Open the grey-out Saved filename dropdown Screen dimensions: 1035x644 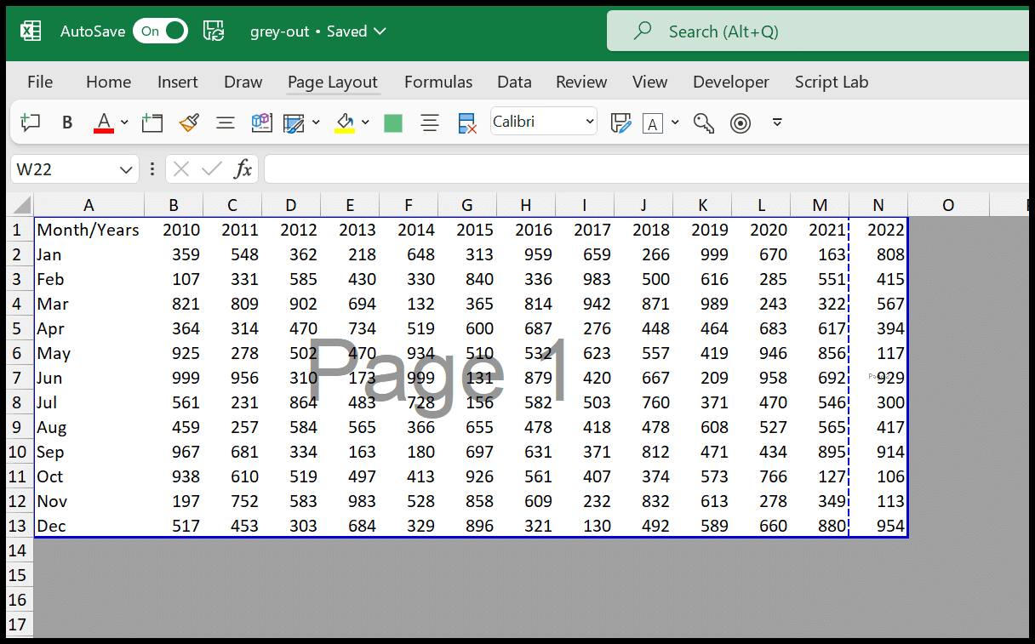[x=318, y=31]
